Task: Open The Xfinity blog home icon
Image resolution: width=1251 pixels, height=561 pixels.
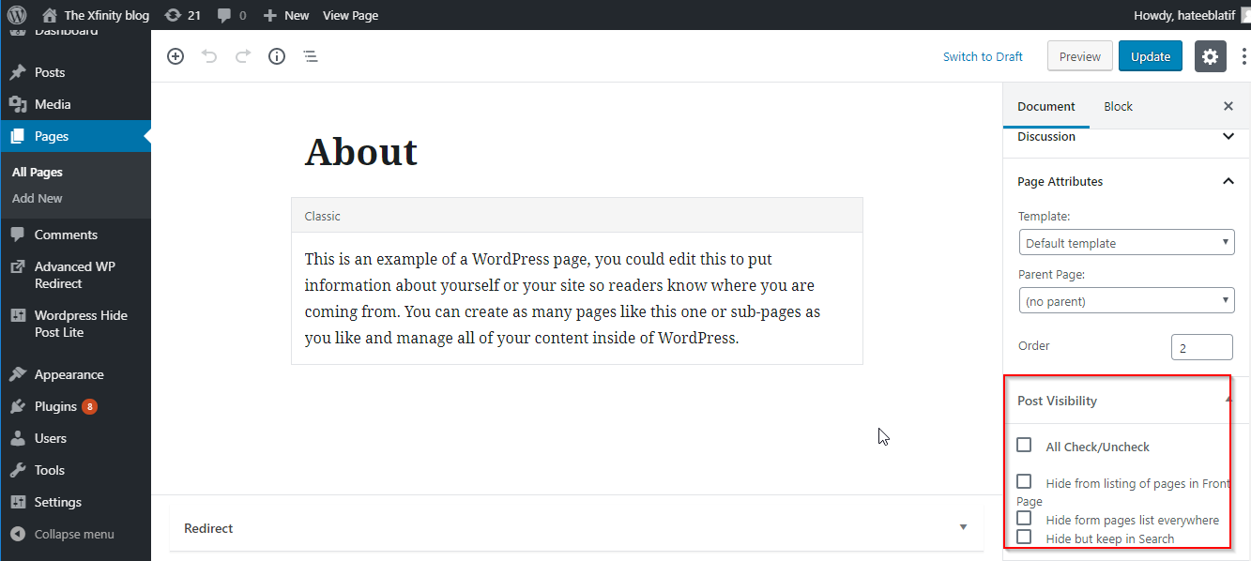Action: pyautogui.click(x=50, y=15)
